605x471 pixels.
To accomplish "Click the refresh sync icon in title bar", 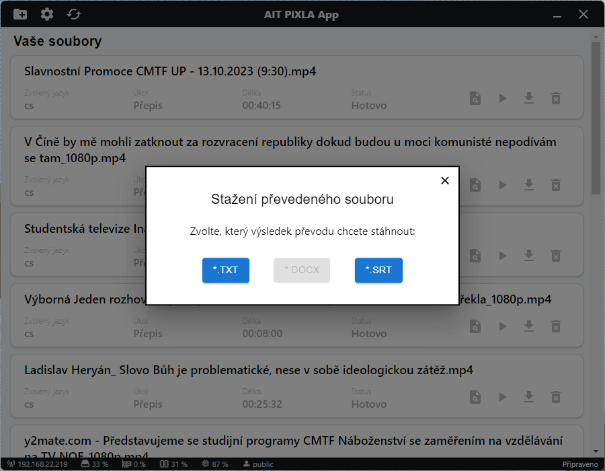I will pyautogui.click(x=73, y=14).
